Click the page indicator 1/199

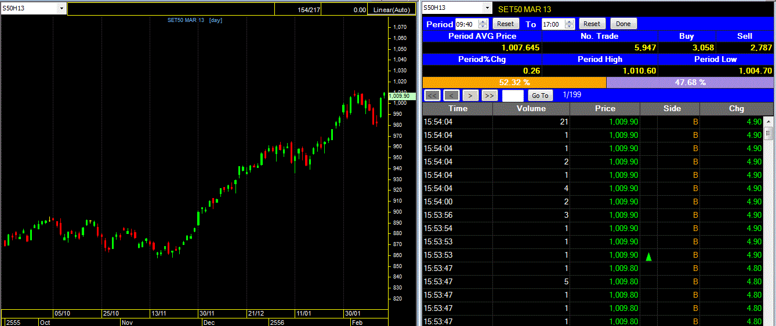pos(572,94)
